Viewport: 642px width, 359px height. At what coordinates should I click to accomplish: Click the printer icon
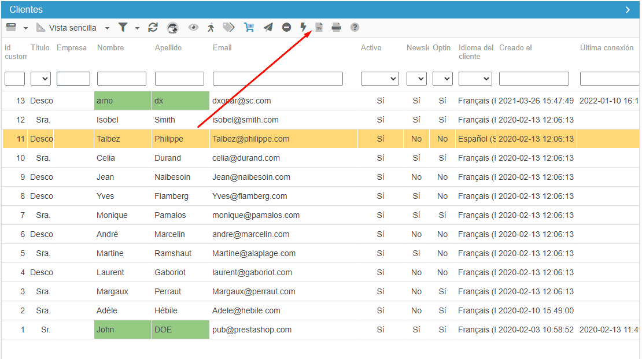click(337, 27)
